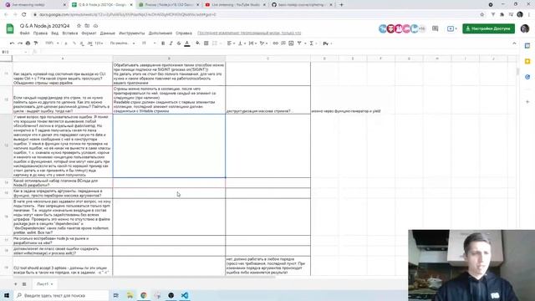This screenshot has height=301, width=535.
Task: Open Google Tasks side panel
Action: coord(527,77)
